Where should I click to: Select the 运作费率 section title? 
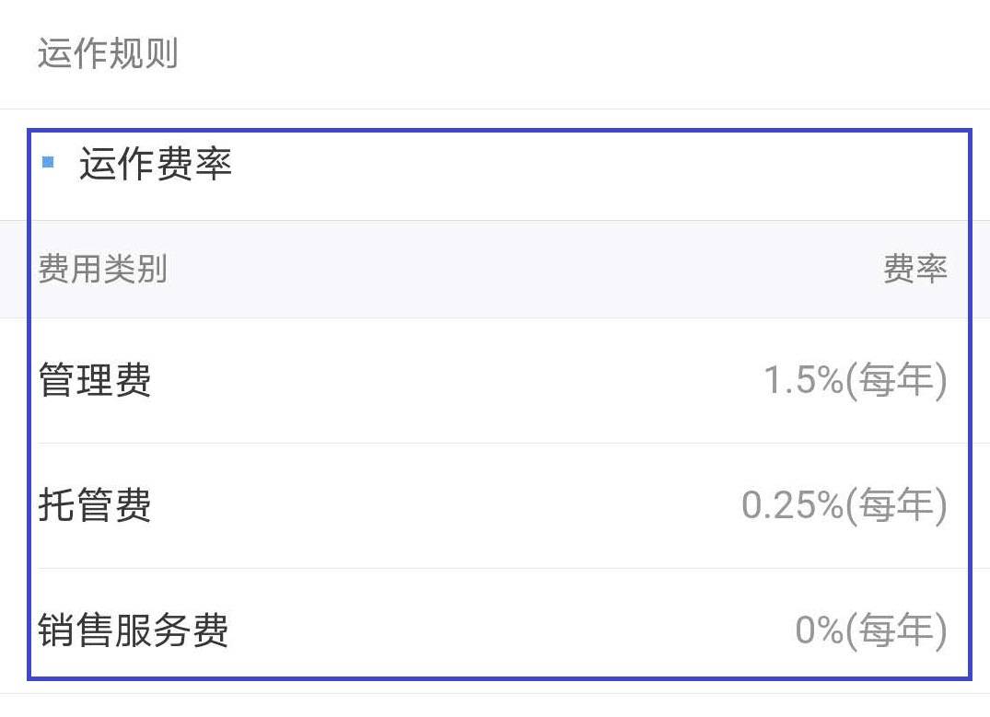point(156,164)
